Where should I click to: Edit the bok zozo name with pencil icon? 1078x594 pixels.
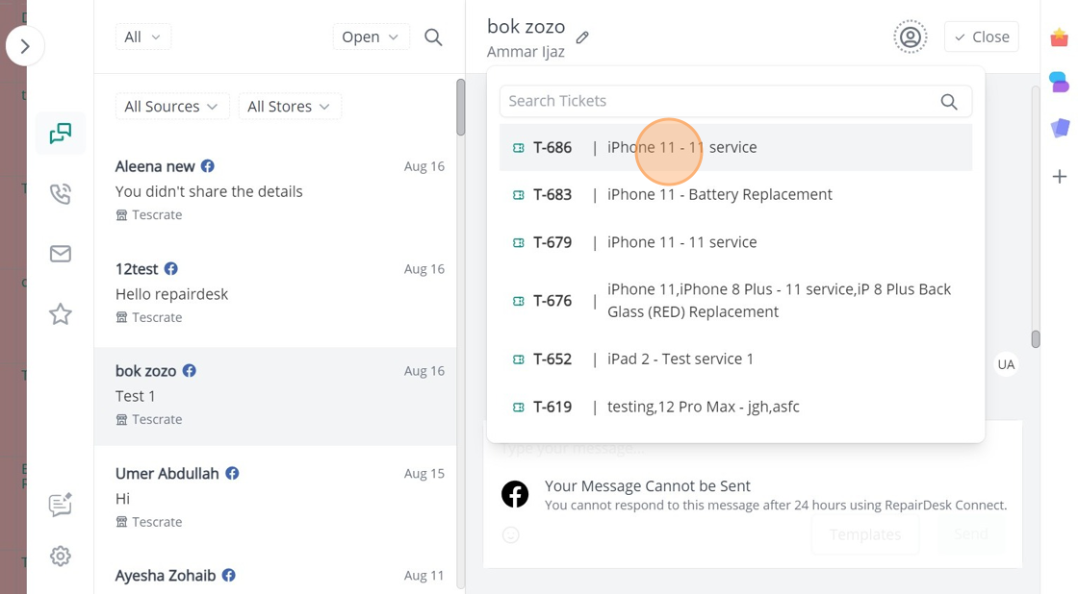point(582,37)
